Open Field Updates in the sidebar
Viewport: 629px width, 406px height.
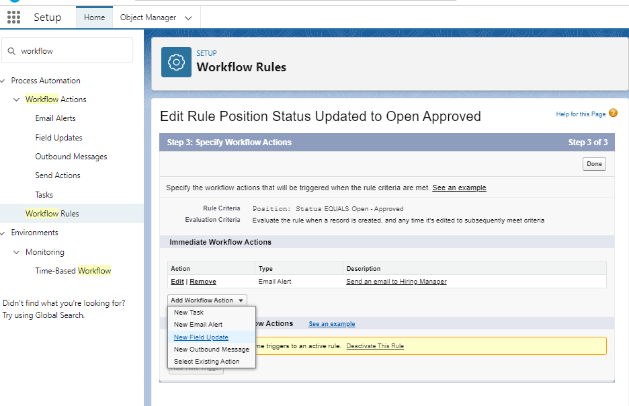tap(58, 138)
